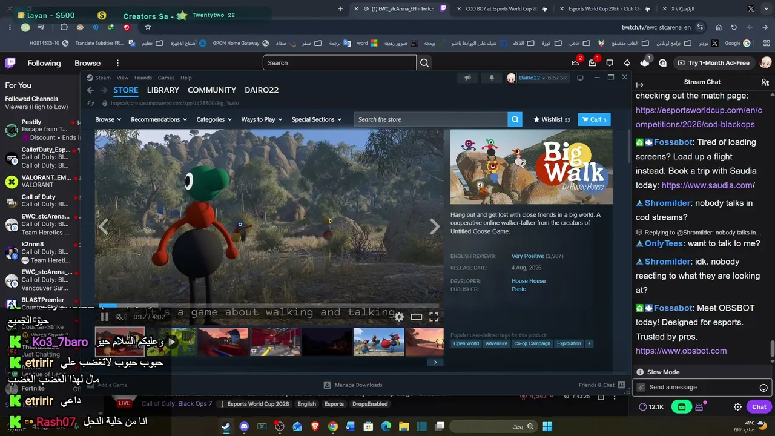Open Steam Wishlist
This screenshot has width=775, height=436.
552,119
